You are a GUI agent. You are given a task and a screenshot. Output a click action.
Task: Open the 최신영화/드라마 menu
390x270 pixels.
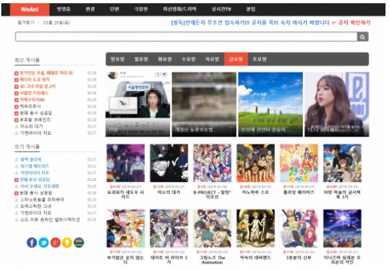coord(179,10)
